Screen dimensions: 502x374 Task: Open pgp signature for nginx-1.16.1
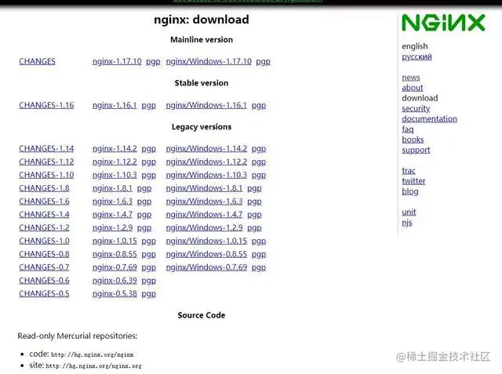(x=149, y=106)
